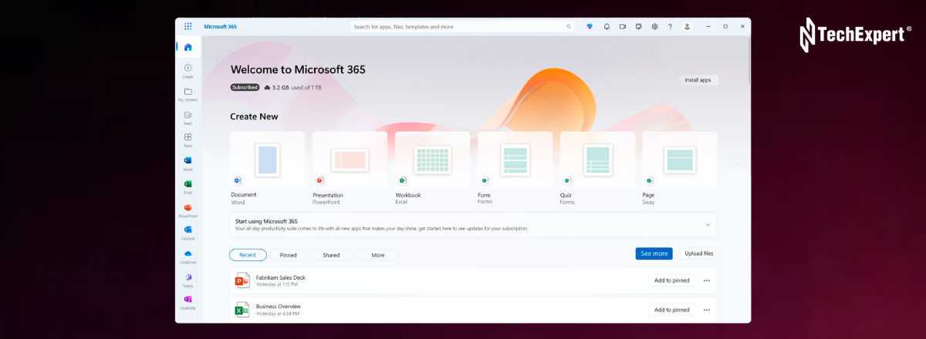Launch PowerPoint from the sidebar
Viewport: 926px width, 339px height.
tap(188, 210)
